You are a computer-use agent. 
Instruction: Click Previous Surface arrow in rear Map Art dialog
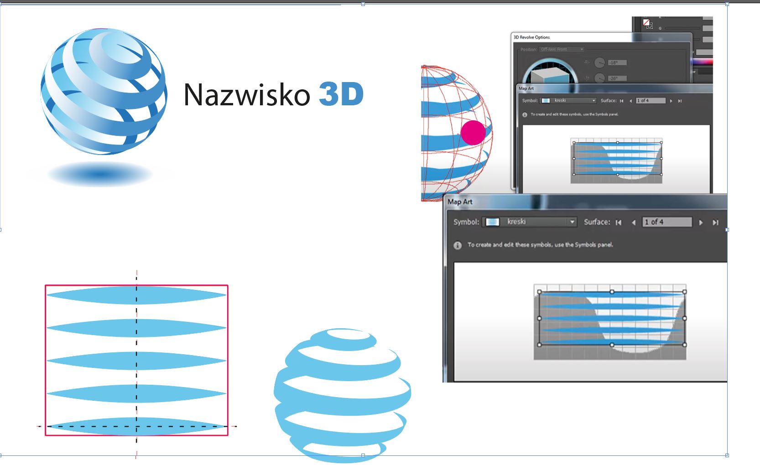[630, 101]
